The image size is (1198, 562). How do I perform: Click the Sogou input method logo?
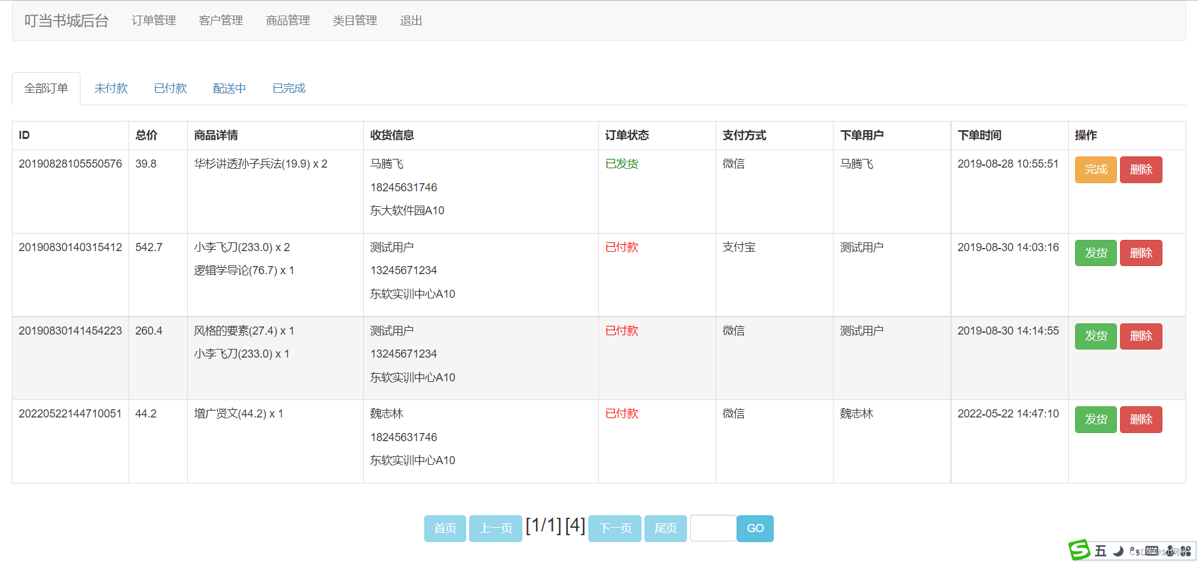click(1079, 550)
